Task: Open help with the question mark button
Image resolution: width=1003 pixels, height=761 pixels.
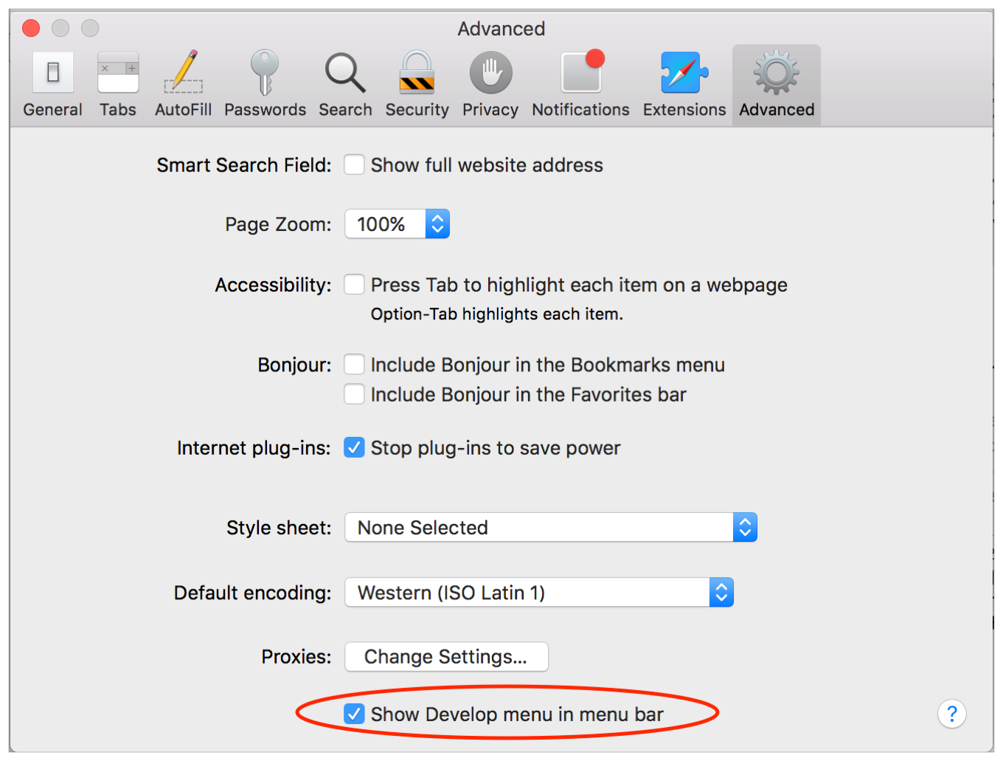Action: 952,714
